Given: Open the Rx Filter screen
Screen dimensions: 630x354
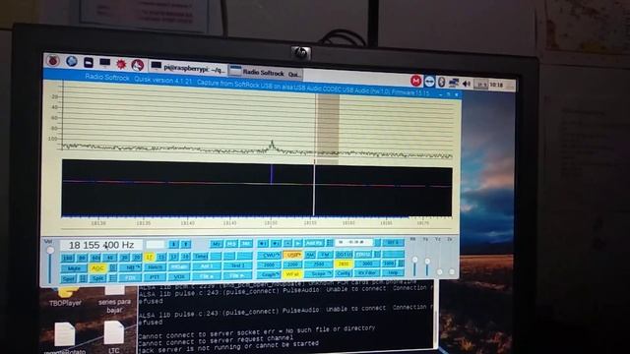Looking at the screenshot, I should tap(367, 273).
